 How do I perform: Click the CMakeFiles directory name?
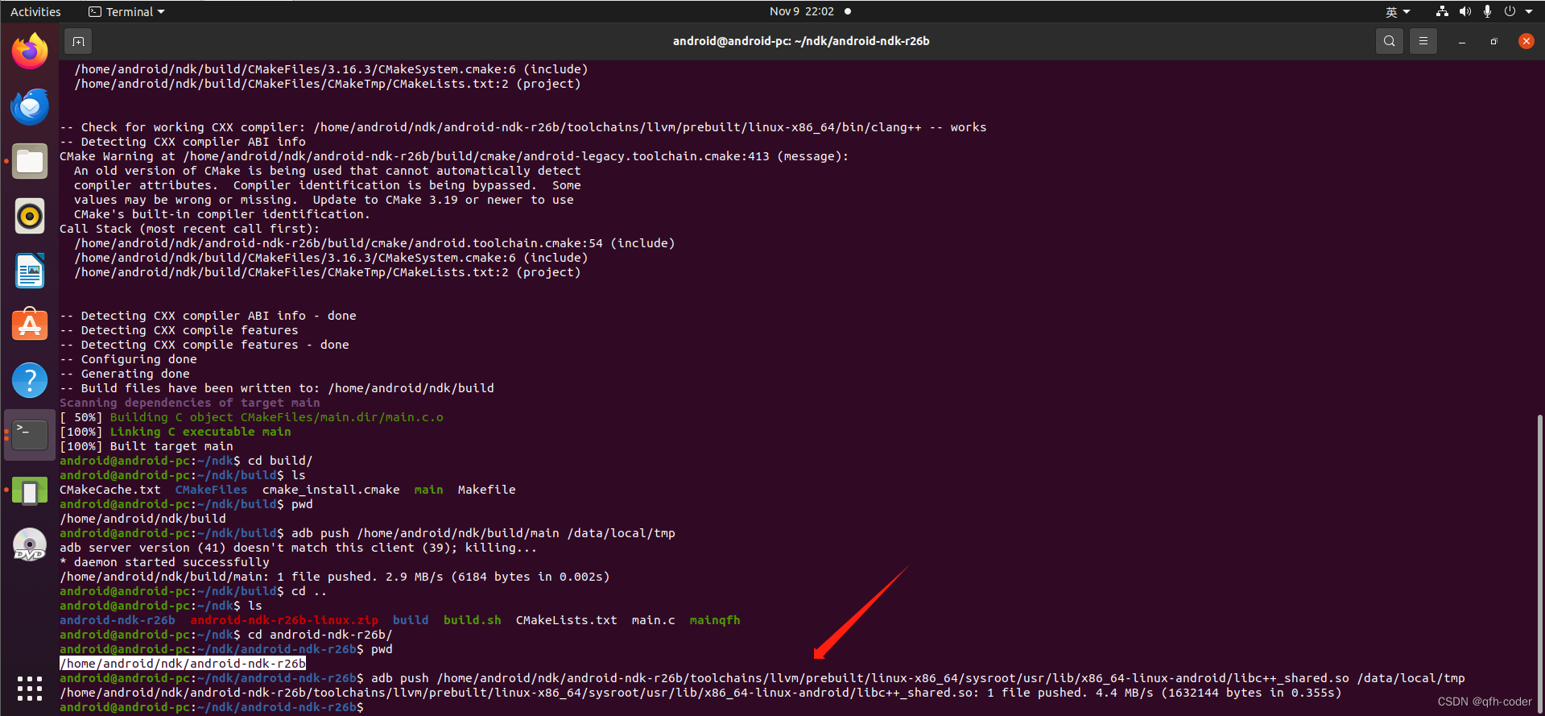pyautogui.click(x=212, y=490)
